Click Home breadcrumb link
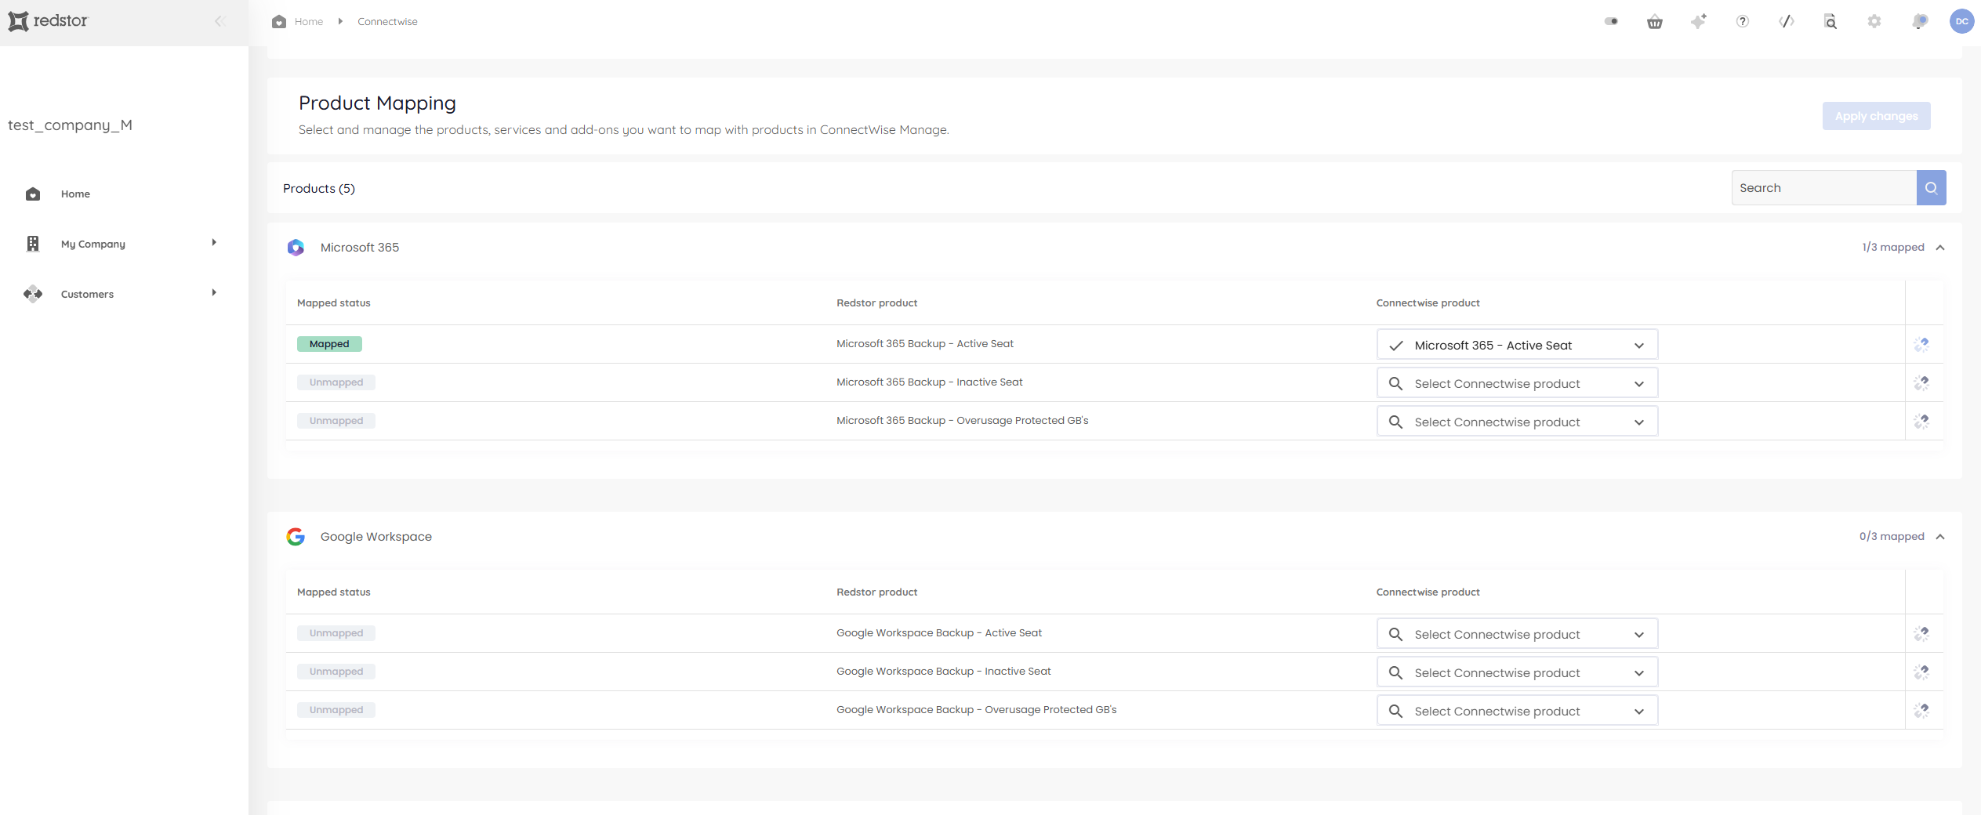 (309, 22)
